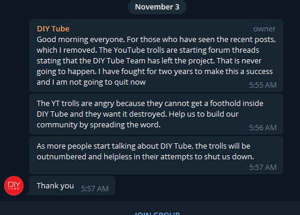This screenshot has width=300, height=215.
Task: Click the text 'spreading the word'
Action: [x=125, y=125]
